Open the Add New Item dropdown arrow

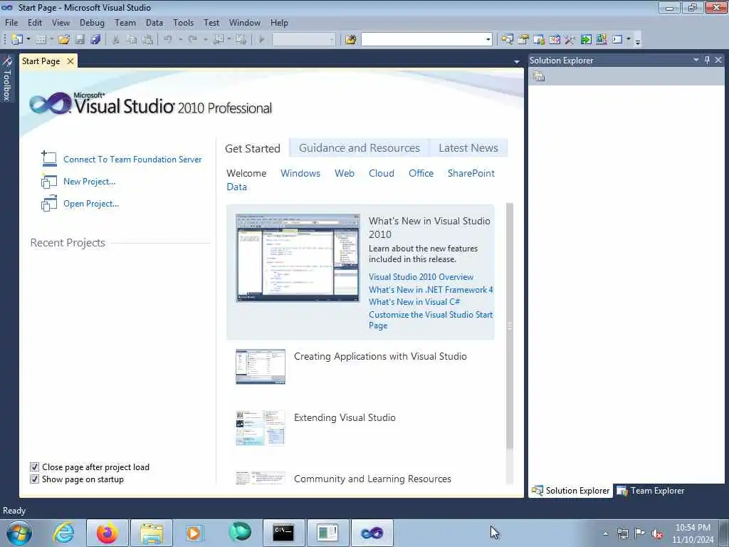[51, 40]
